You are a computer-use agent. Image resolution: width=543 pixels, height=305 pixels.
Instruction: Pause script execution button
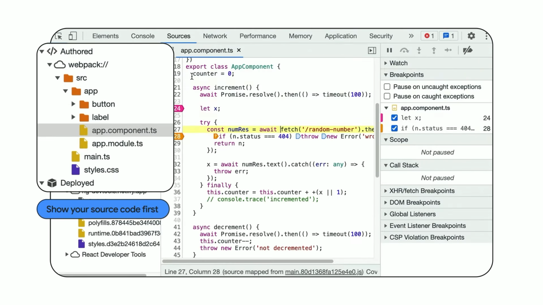tap(389, 50)
